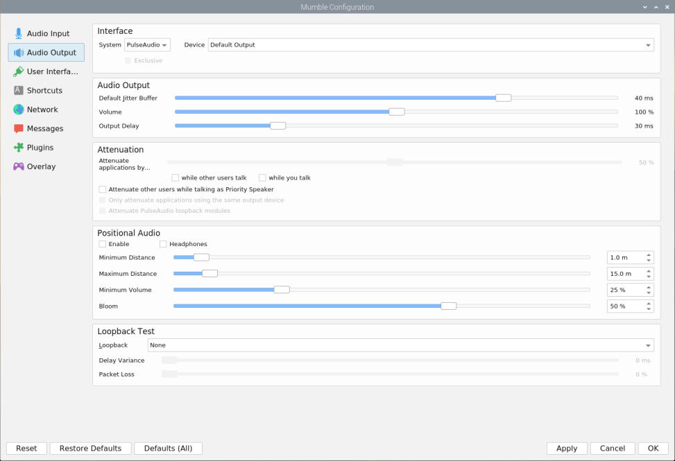Click the Plugins puzzle piece icon

19,148
